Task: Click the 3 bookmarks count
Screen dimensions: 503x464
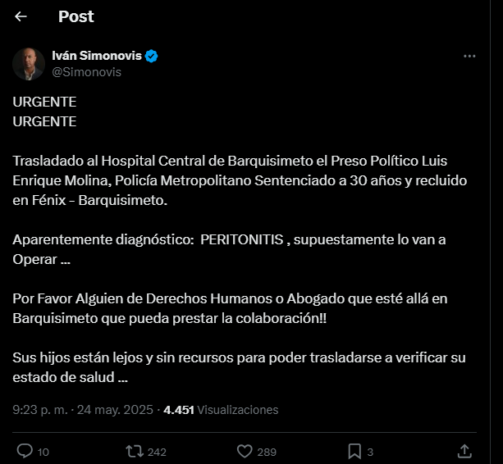Action: pos(370,452)
